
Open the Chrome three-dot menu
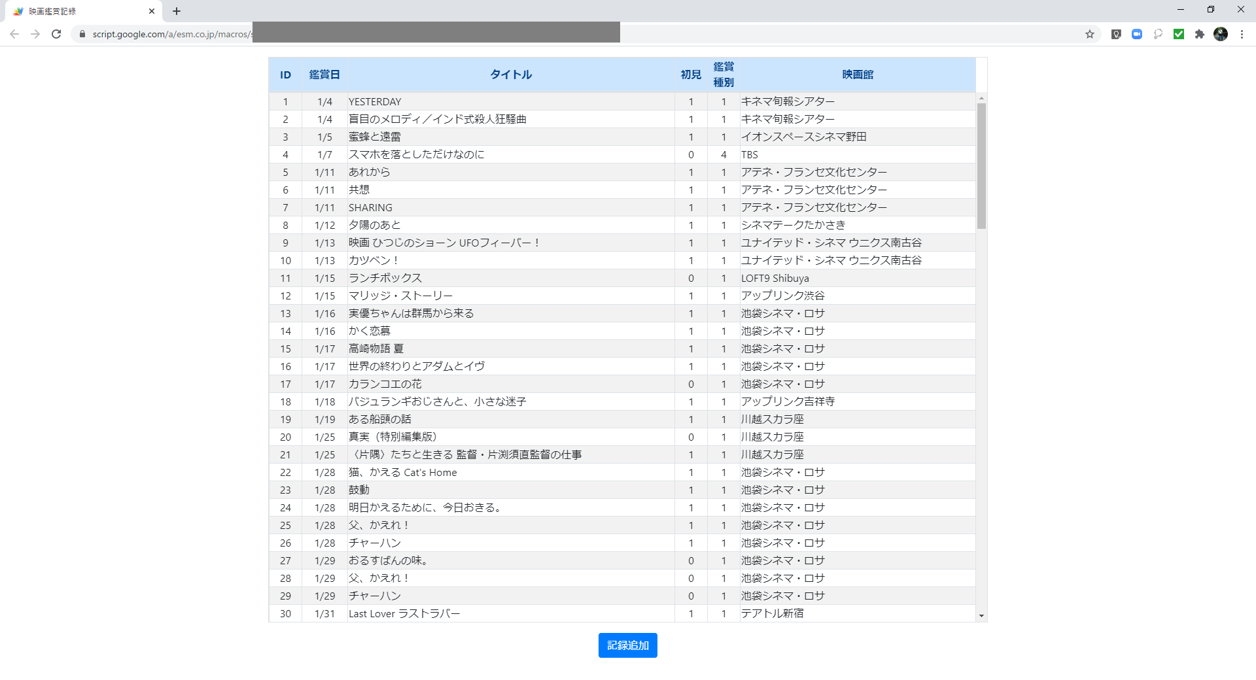point(1242,33)
